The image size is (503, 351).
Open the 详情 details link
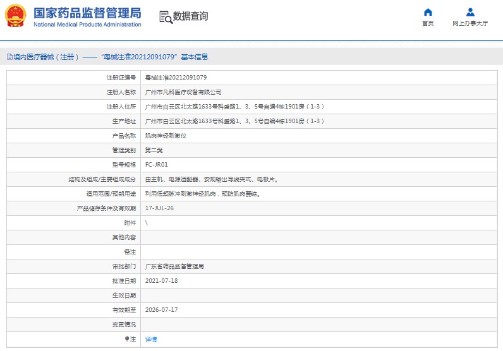pyautogui.click(x=151, y=339)
